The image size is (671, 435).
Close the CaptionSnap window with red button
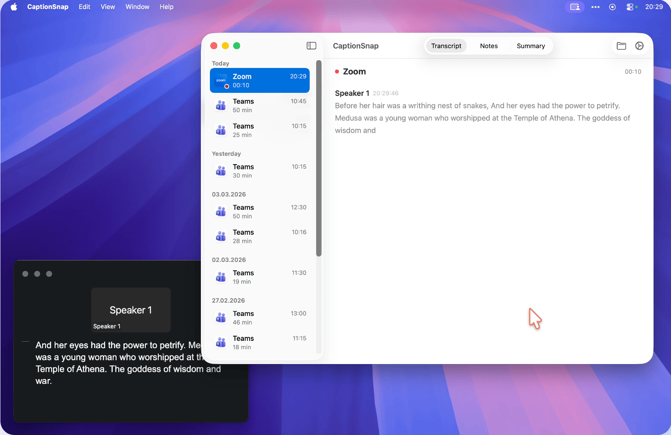pyautogui.click(x=214, y=46)
